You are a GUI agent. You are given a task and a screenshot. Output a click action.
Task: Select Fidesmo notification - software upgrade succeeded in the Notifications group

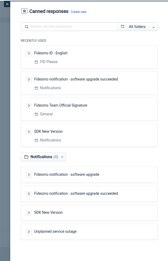click(x=89, y=194)
